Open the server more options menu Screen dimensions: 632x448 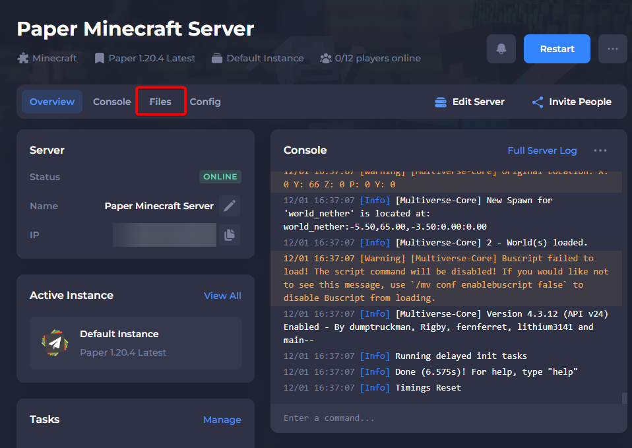click(x=612, y=49)
